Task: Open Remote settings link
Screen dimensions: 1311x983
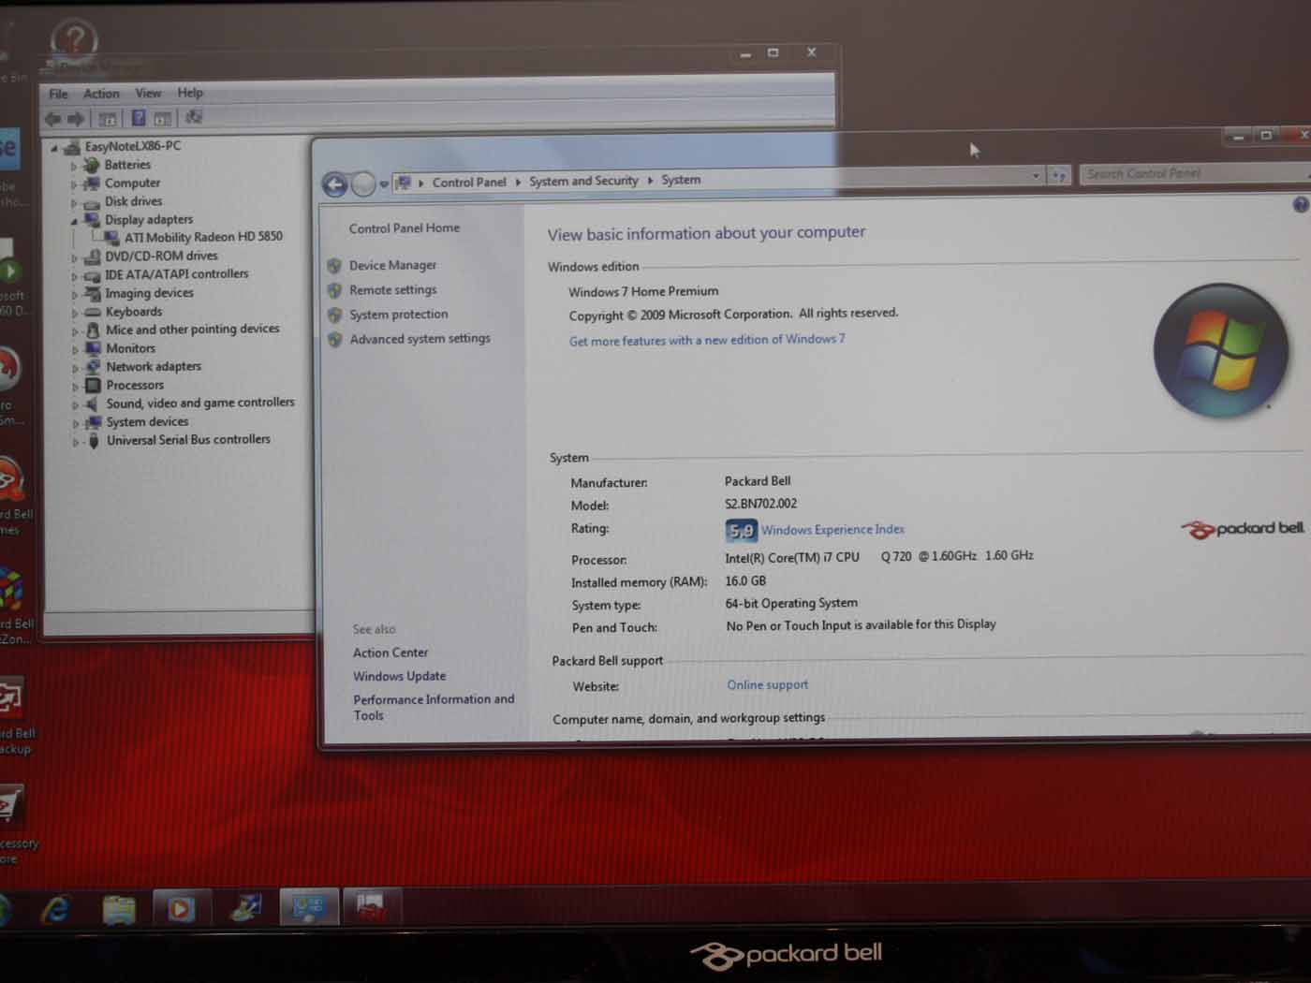Action: pyautogui.click(x=393, y=290)
